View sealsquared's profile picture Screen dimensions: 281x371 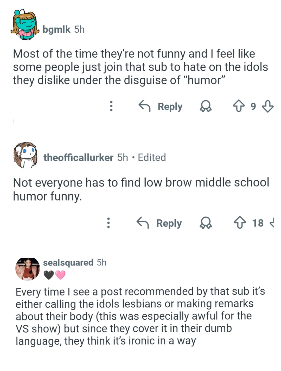(x=28, y=269)
